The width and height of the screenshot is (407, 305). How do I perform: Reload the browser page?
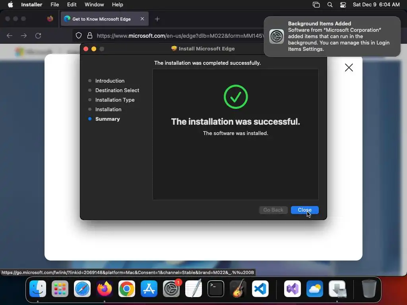click(38, 35)
